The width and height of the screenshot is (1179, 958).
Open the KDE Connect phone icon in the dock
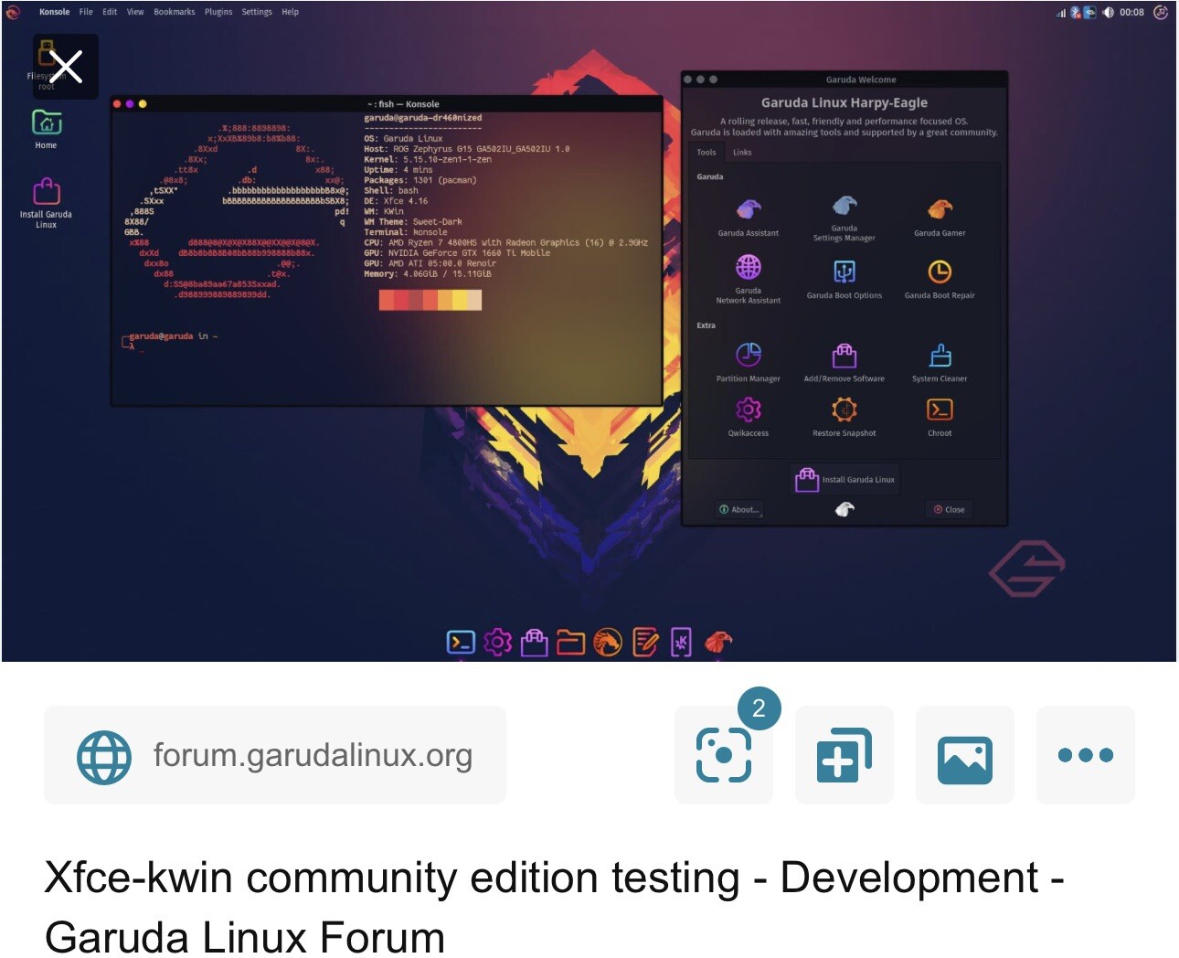coord(682,643)
